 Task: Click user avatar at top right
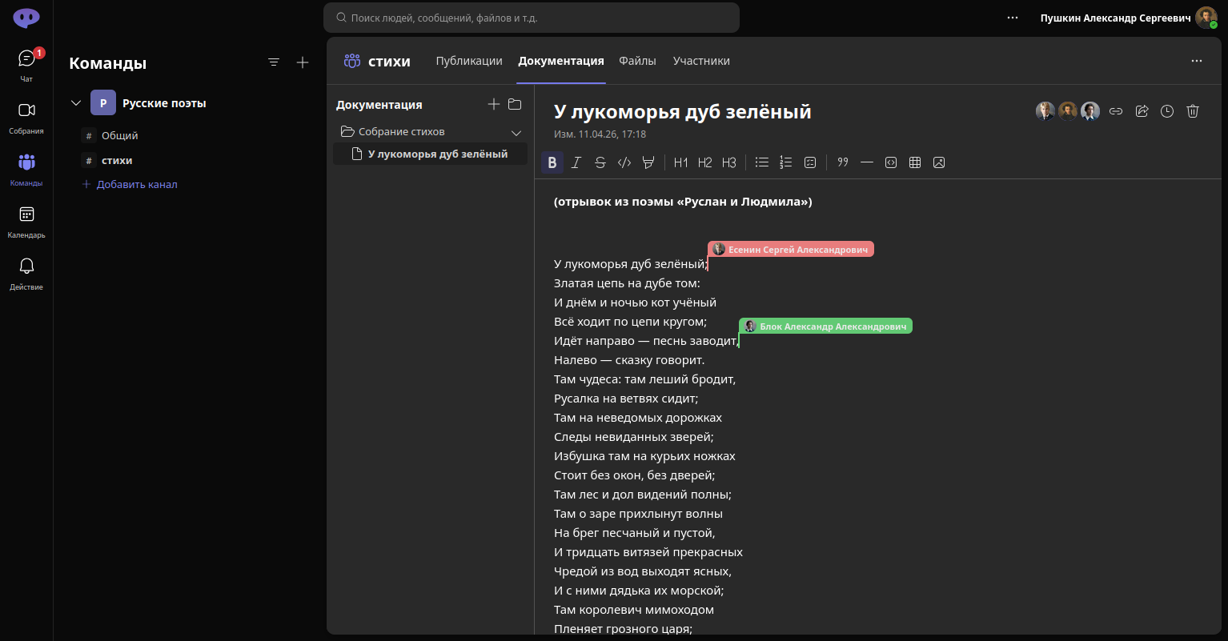coord(1206,18)
